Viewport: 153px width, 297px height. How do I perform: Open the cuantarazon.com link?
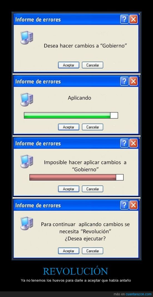coord(139,294)
